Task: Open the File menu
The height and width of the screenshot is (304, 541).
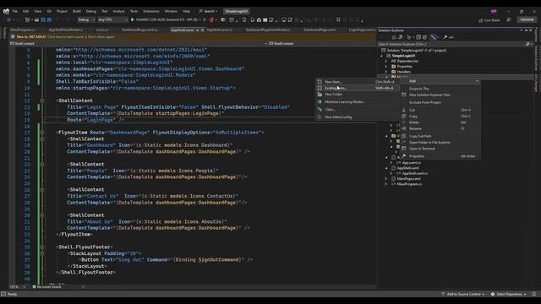Action: (15, 11)
